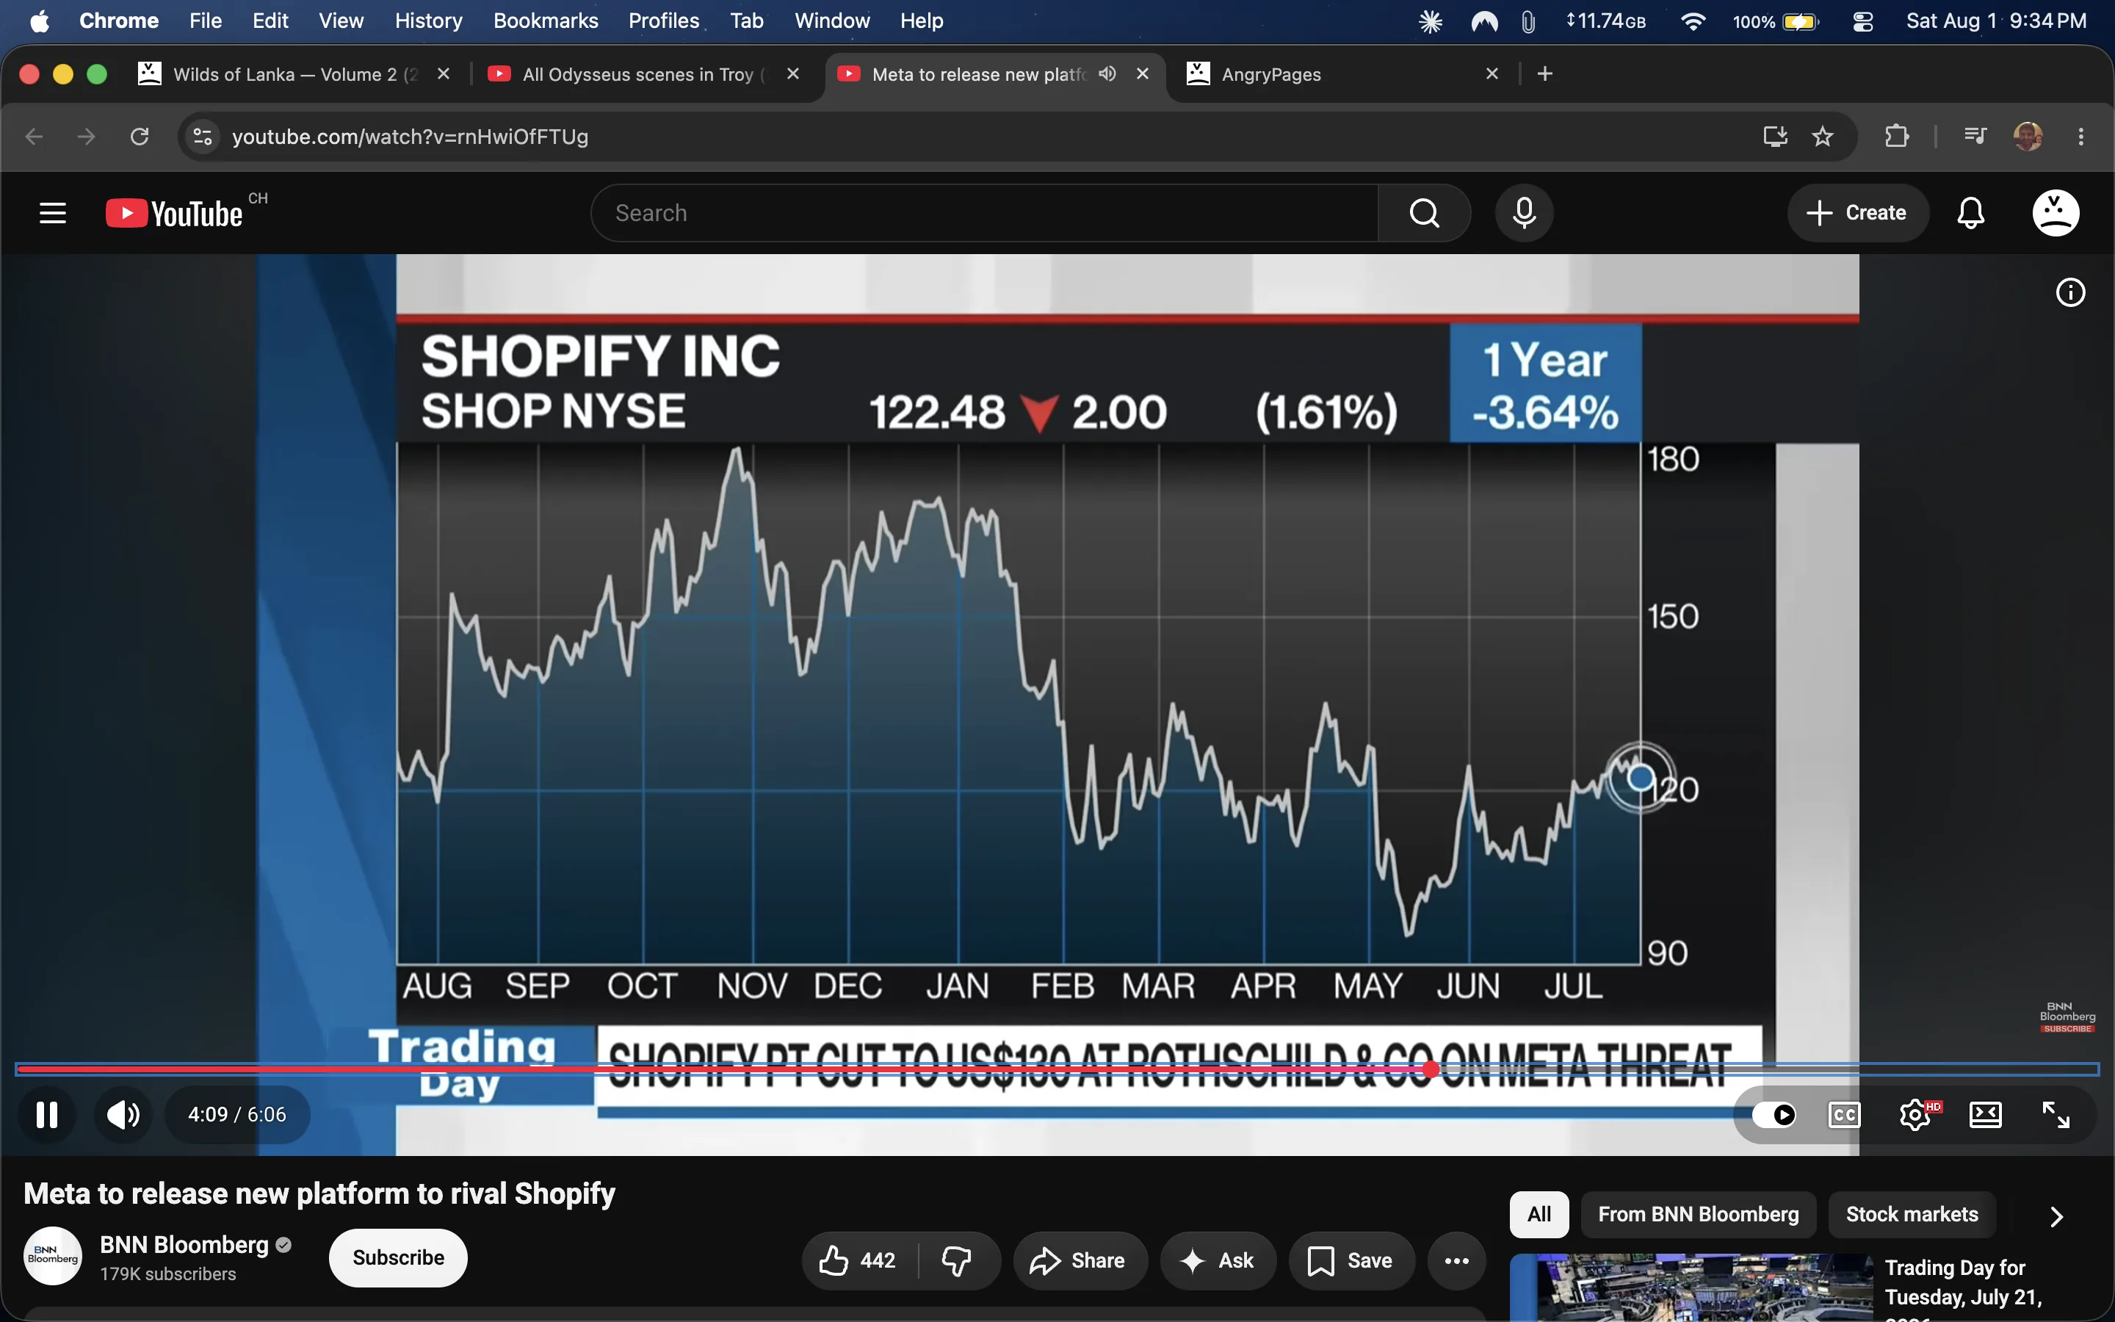Open the History menu
The image size is (2115, 1322).
tap(428, 21)
